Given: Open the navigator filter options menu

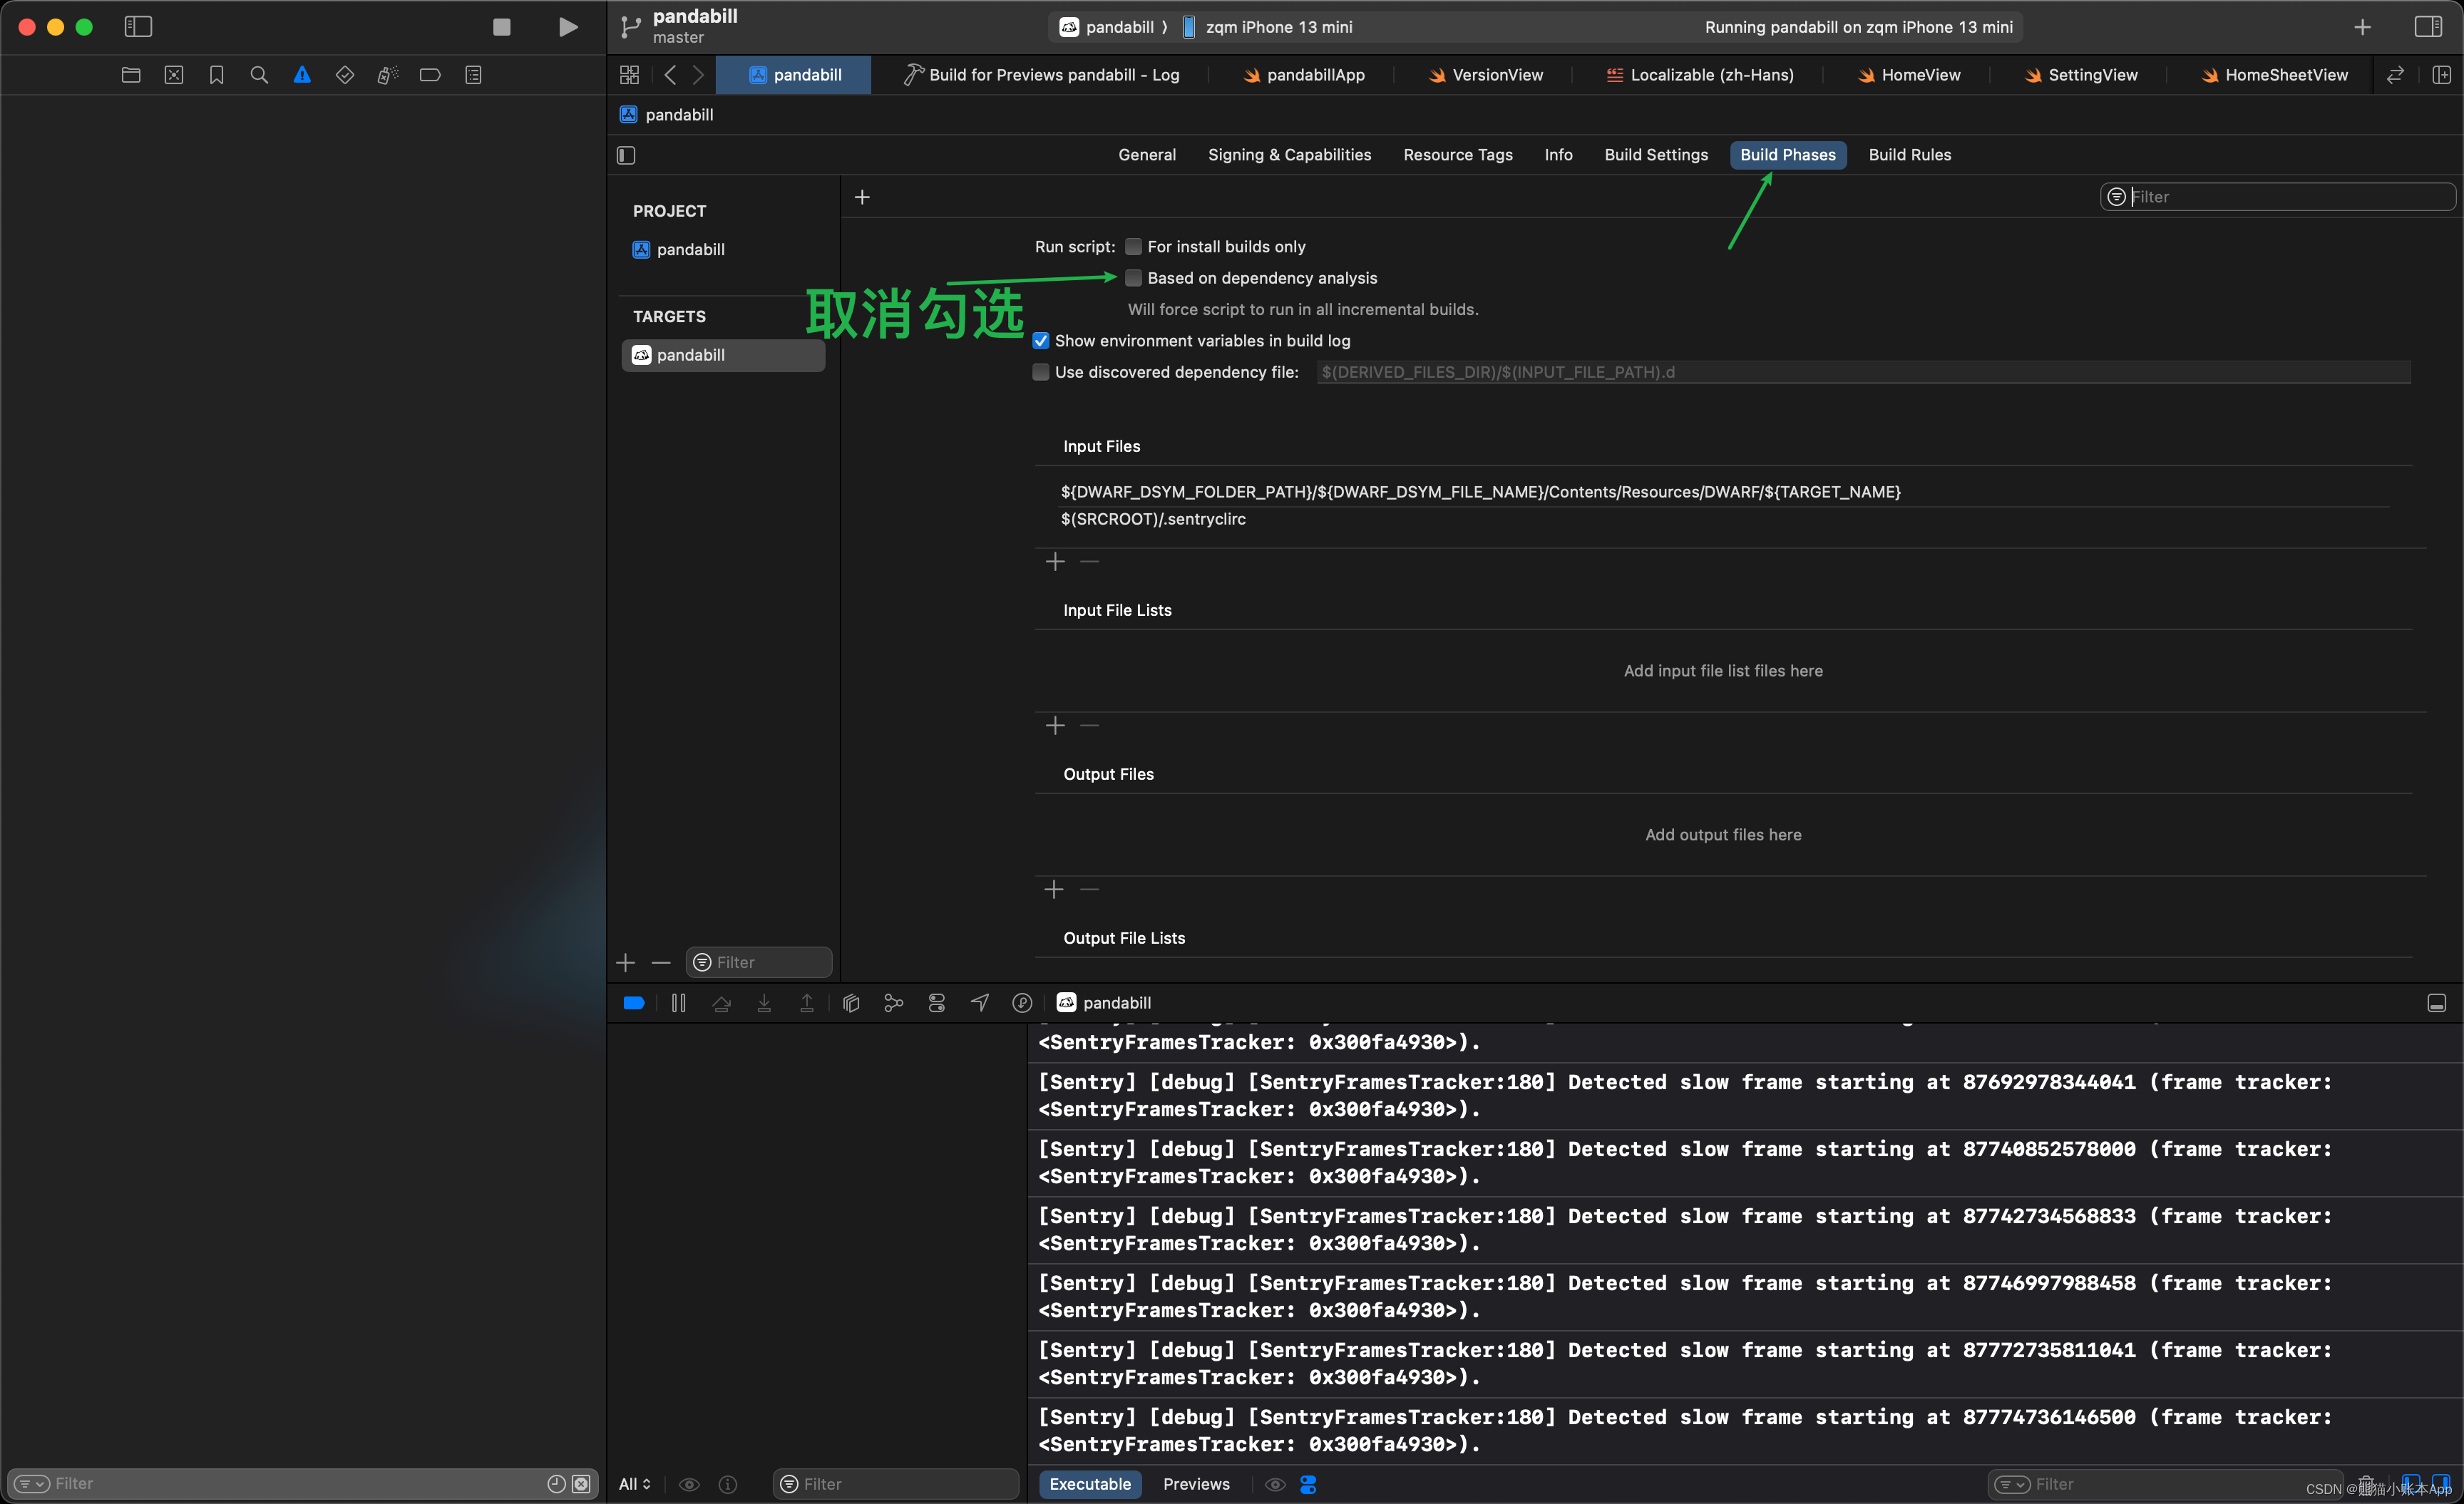Looking at the screenshot, I should click(x=31, y=1484).
